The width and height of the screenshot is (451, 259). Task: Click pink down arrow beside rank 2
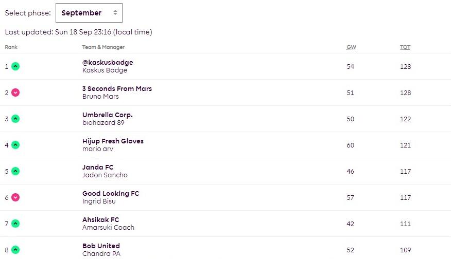point(15,92)
